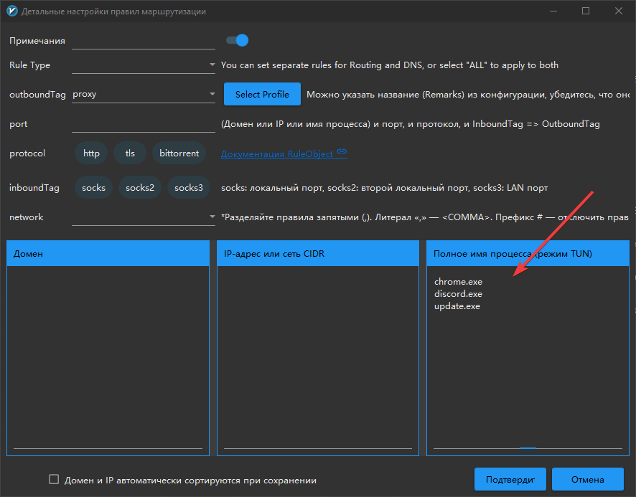Click the Отмена cancel button
This screenshot has width=636, height=497.
tap(588, 480)
